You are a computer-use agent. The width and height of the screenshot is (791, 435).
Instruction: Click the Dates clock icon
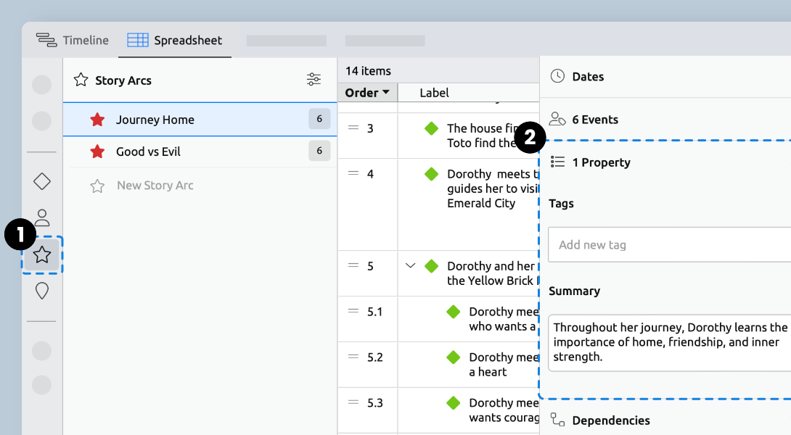click(x=557, y=76)
